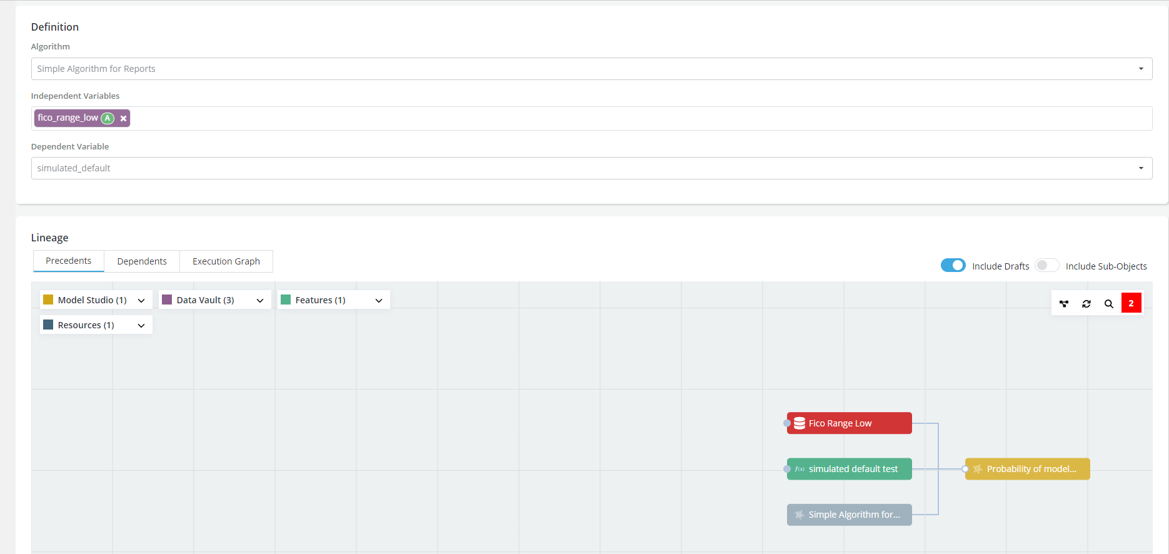Click the red badge showing 2
This screenshot has width=1169, height=554.
click(x=1131, y=303)
